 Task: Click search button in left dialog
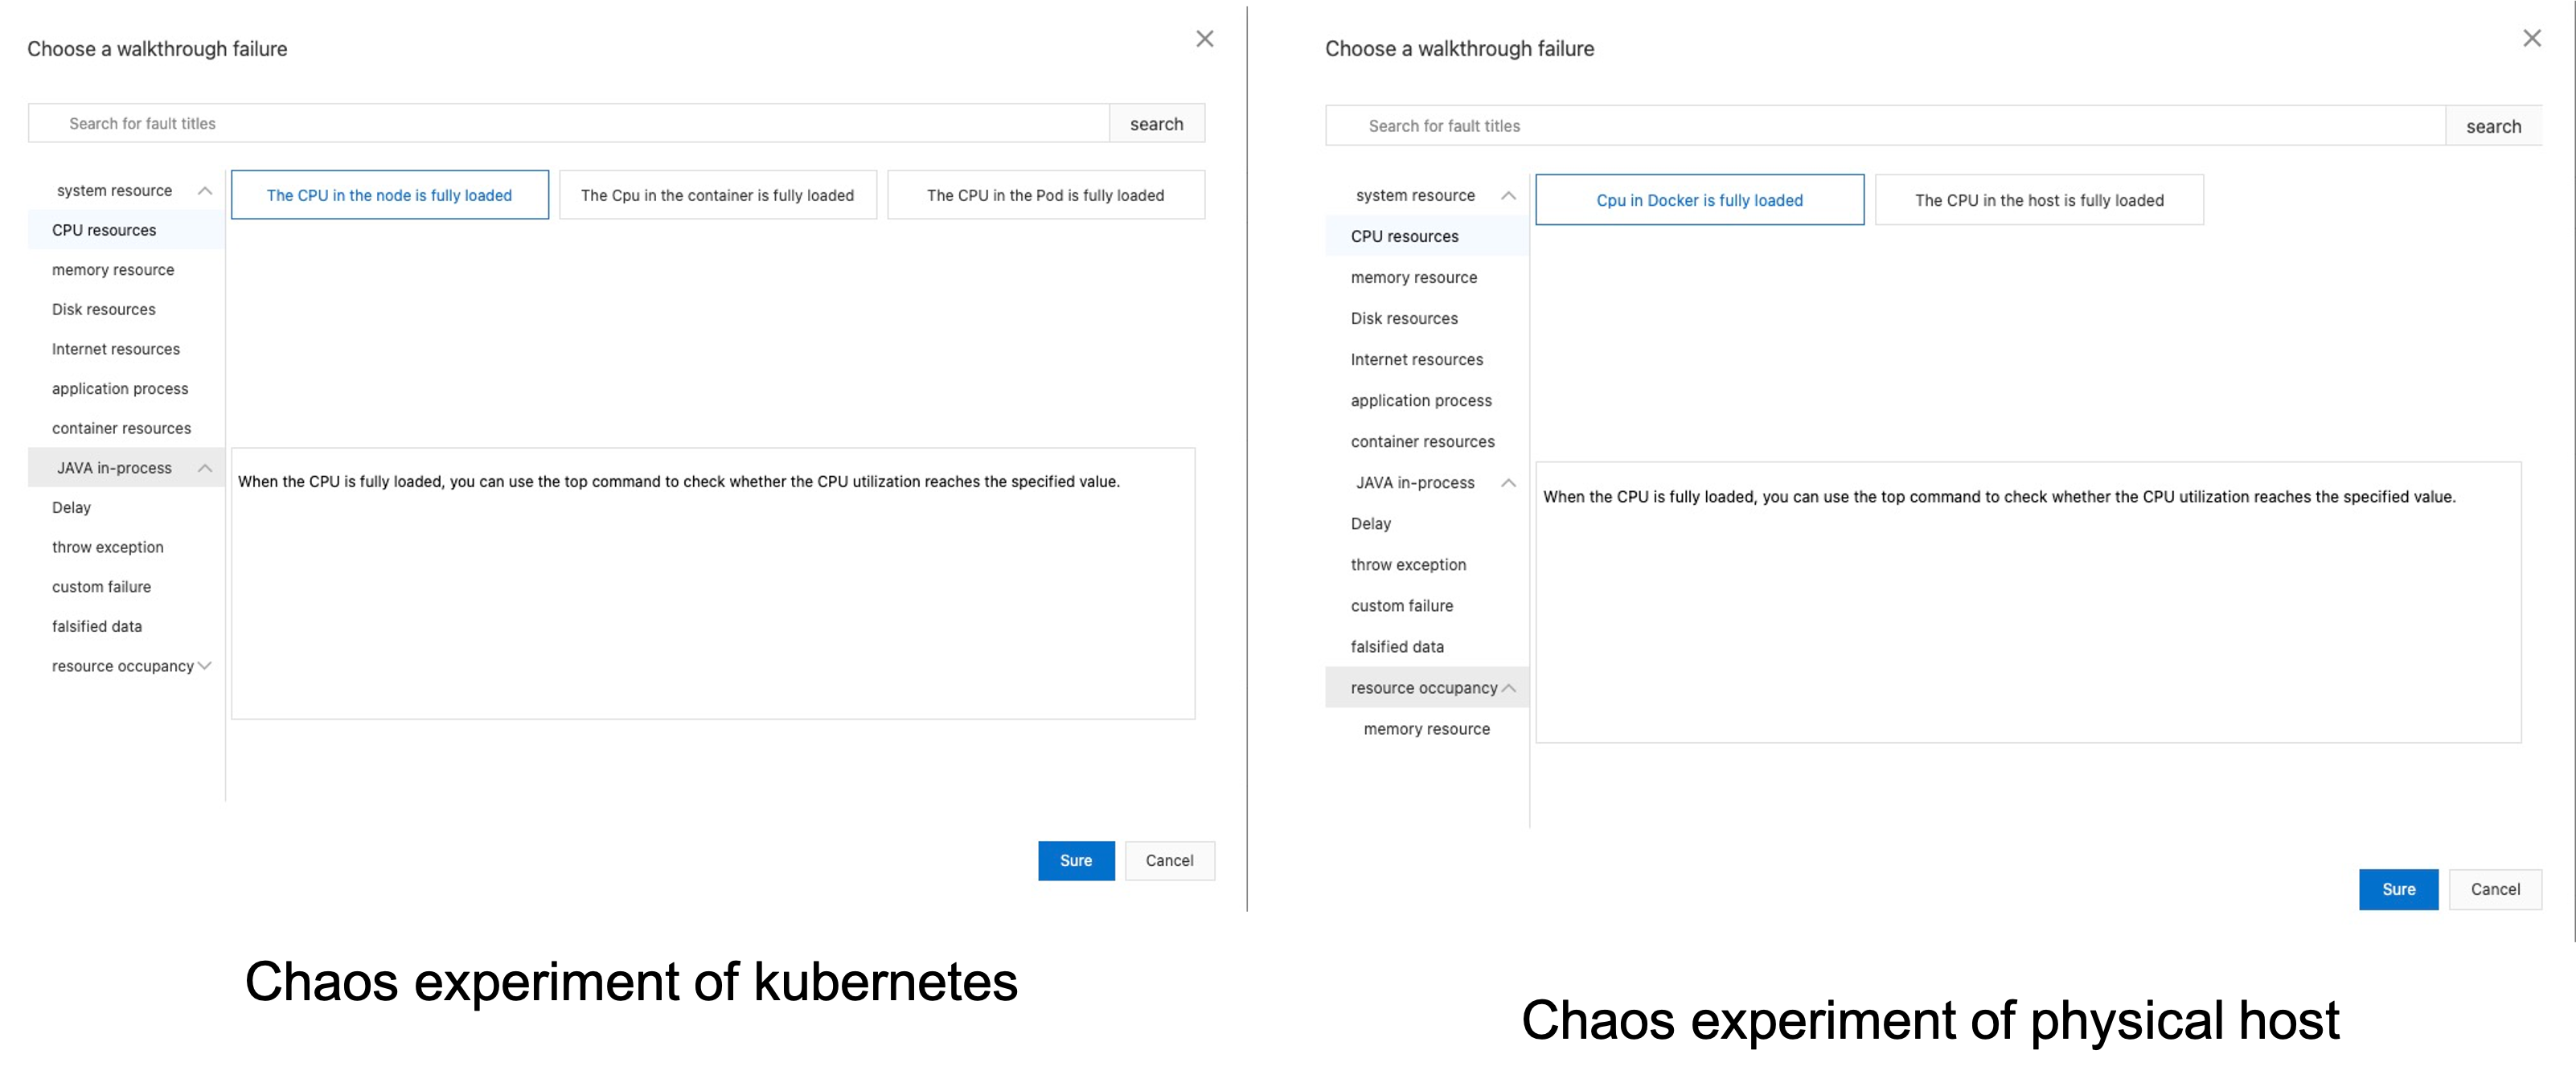pyautogui.click(x=1156, y=124)
